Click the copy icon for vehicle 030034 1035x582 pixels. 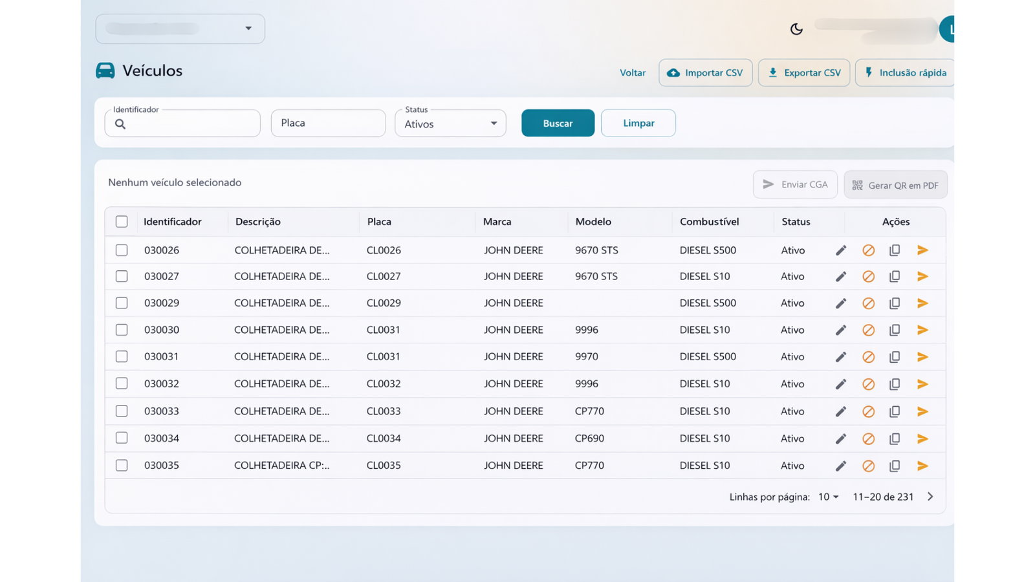click(895, 438)
